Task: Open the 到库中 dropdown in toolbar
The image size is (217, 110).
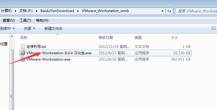Action: point(7,28)
